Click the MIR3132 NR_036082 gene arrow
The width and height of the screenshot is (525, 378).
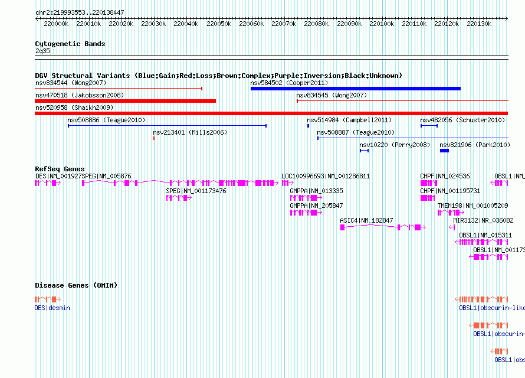[x=452, y=227]
